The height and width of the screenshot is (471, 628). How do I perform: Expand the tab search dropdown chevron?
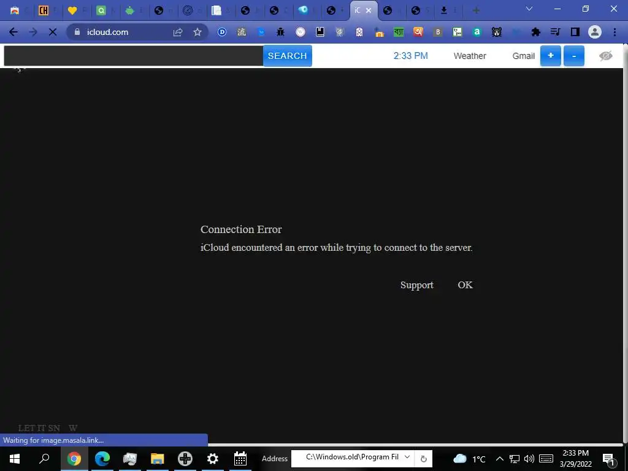(x=529, y=9)
